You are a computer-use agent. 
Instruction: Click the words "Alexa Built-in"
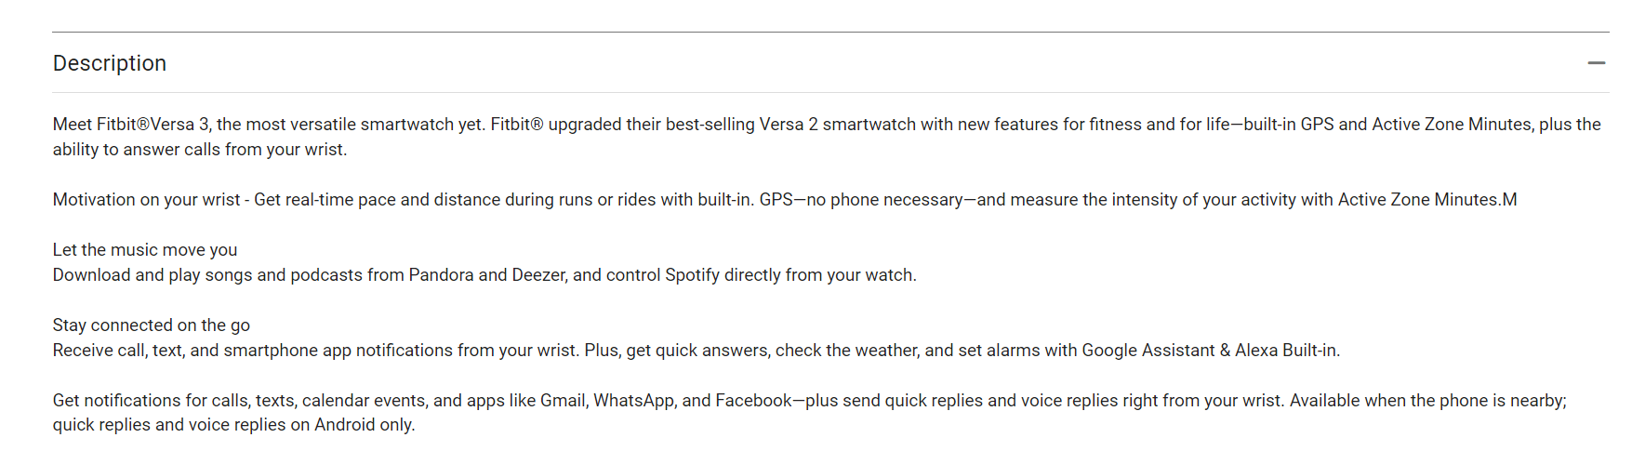[x=1286, y=351]
